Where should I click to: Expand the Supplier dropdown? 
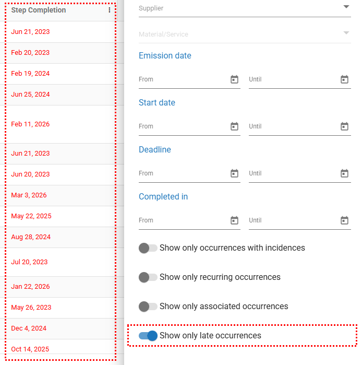[x=346, y=7]
